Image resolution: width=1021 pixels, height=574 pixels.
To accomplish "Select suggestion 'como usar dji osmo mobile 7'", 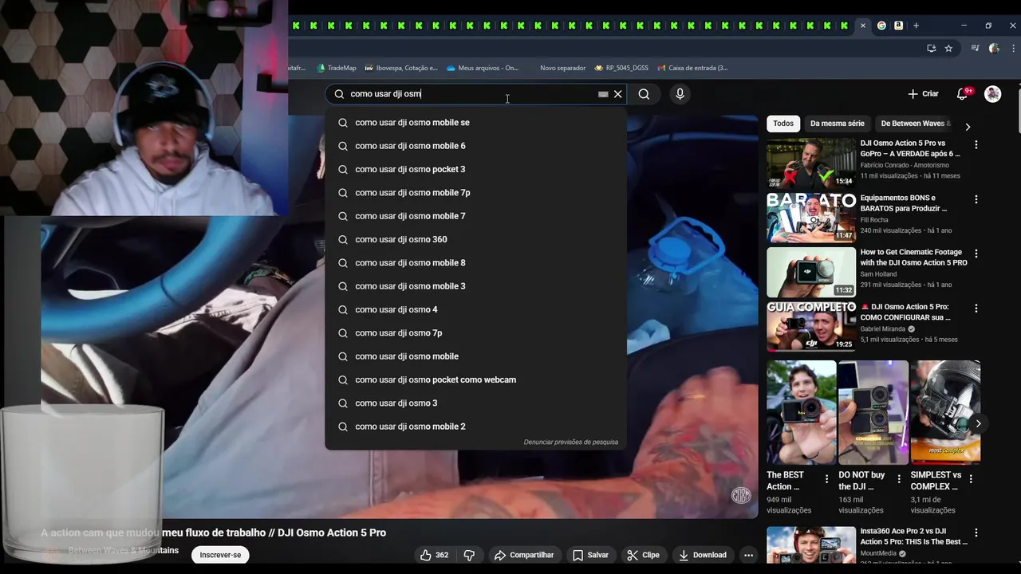I will pyautogui.click(x=475, y=216).
